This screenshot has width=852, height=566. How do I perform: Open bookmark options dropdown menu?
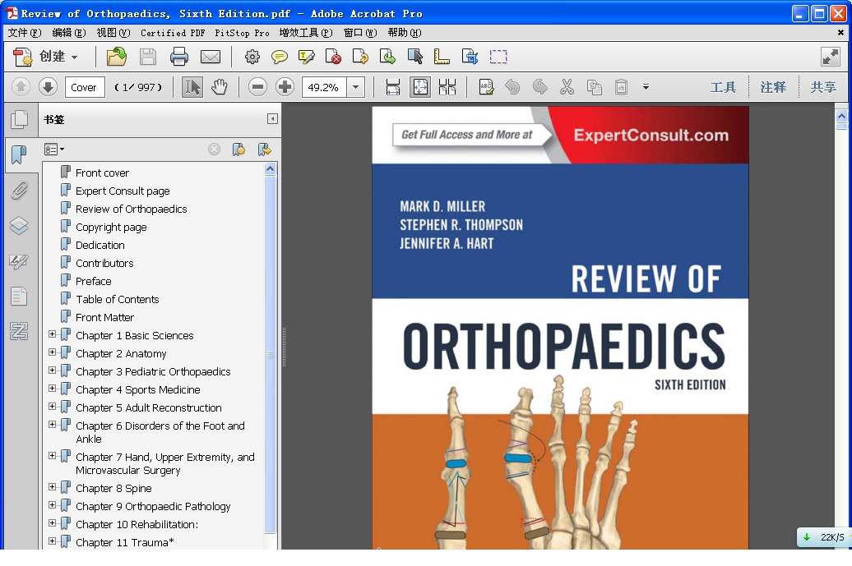point(54,150)
